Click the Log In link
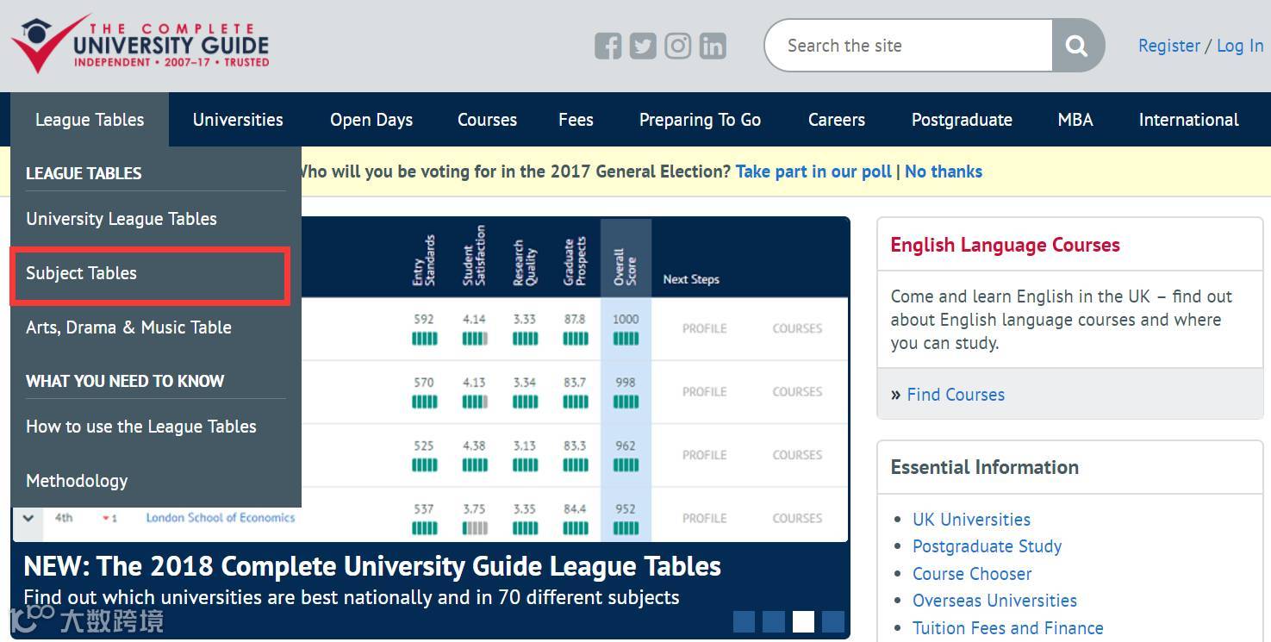Viewport: 1271px width, 642px height. pos(1240,46)
